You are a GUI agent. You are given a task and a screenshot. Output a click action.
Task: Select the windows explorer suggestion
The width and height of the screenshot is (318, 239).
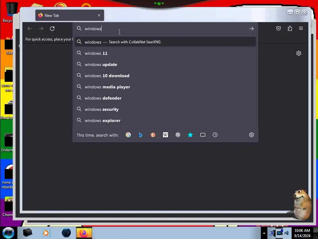click(x=165, y=120)
